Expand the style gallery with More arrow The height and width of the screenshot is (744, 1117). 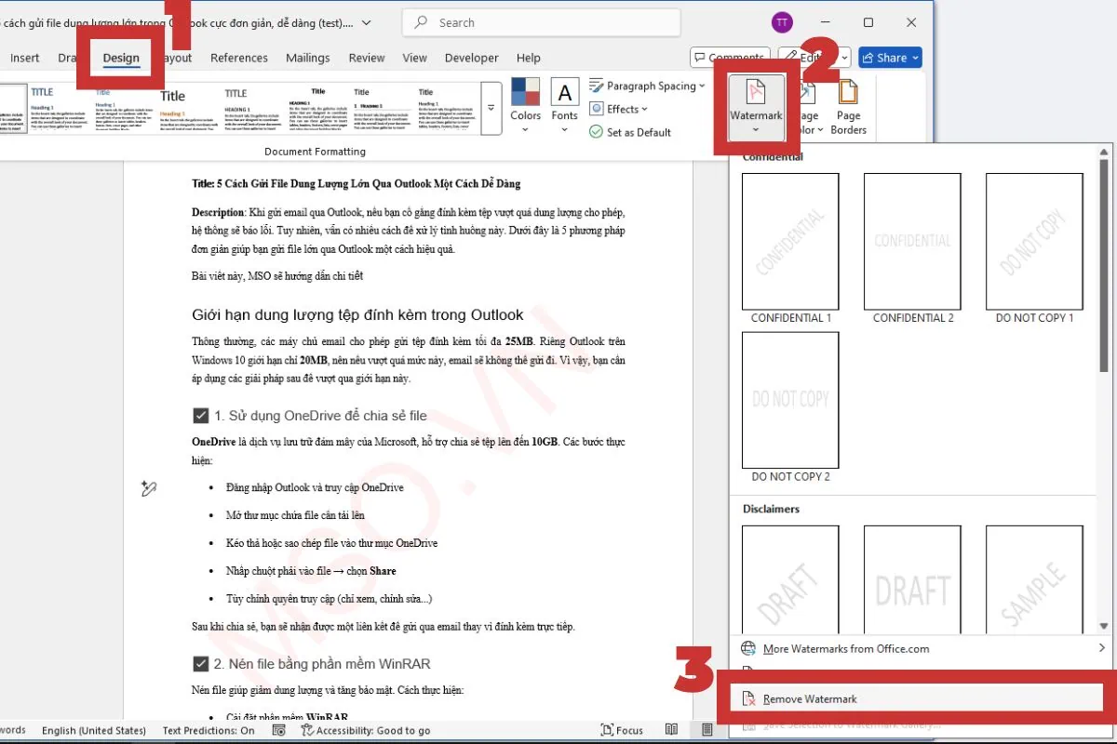[x=491, y=108]
